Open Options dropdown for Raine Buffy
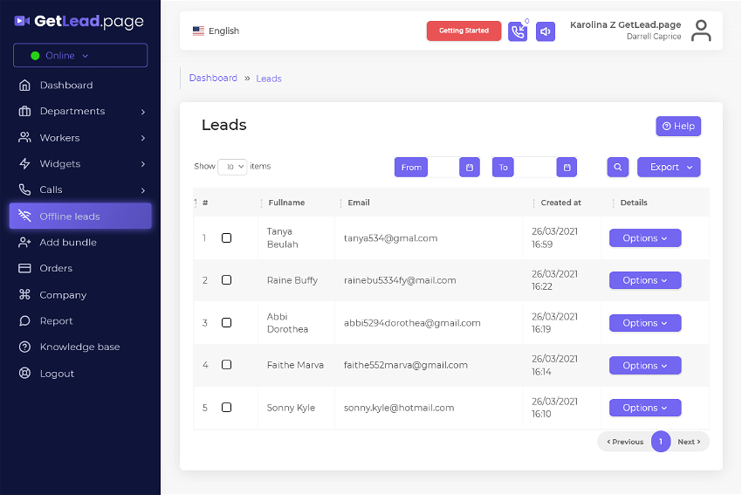This screenshot has width=742, height=495. tap(645, 280)
